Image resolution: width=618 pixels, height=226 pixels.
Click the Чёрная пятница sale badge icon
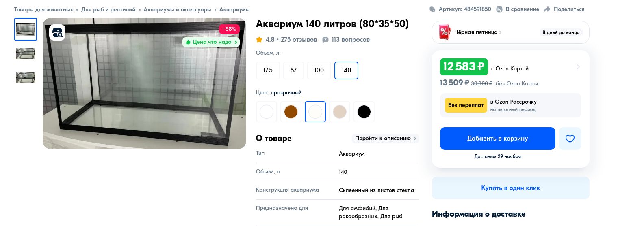pos(445,32)
